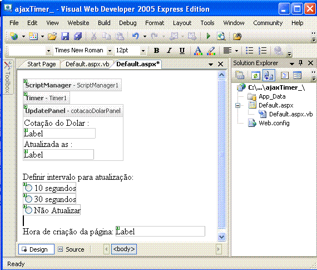Select the Timer1 control

46,98
